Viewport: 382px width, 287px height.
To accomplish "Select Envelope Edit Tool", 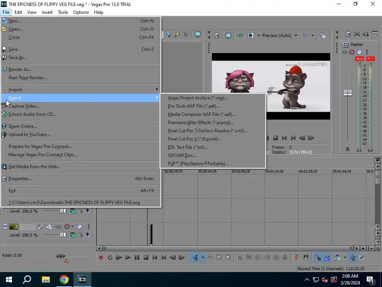I will pos(210,257).
